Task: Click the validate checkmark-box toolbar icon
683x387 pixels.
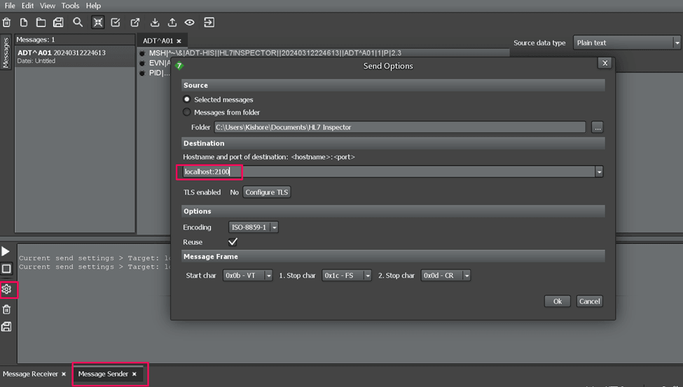Action: coord(116,22)
